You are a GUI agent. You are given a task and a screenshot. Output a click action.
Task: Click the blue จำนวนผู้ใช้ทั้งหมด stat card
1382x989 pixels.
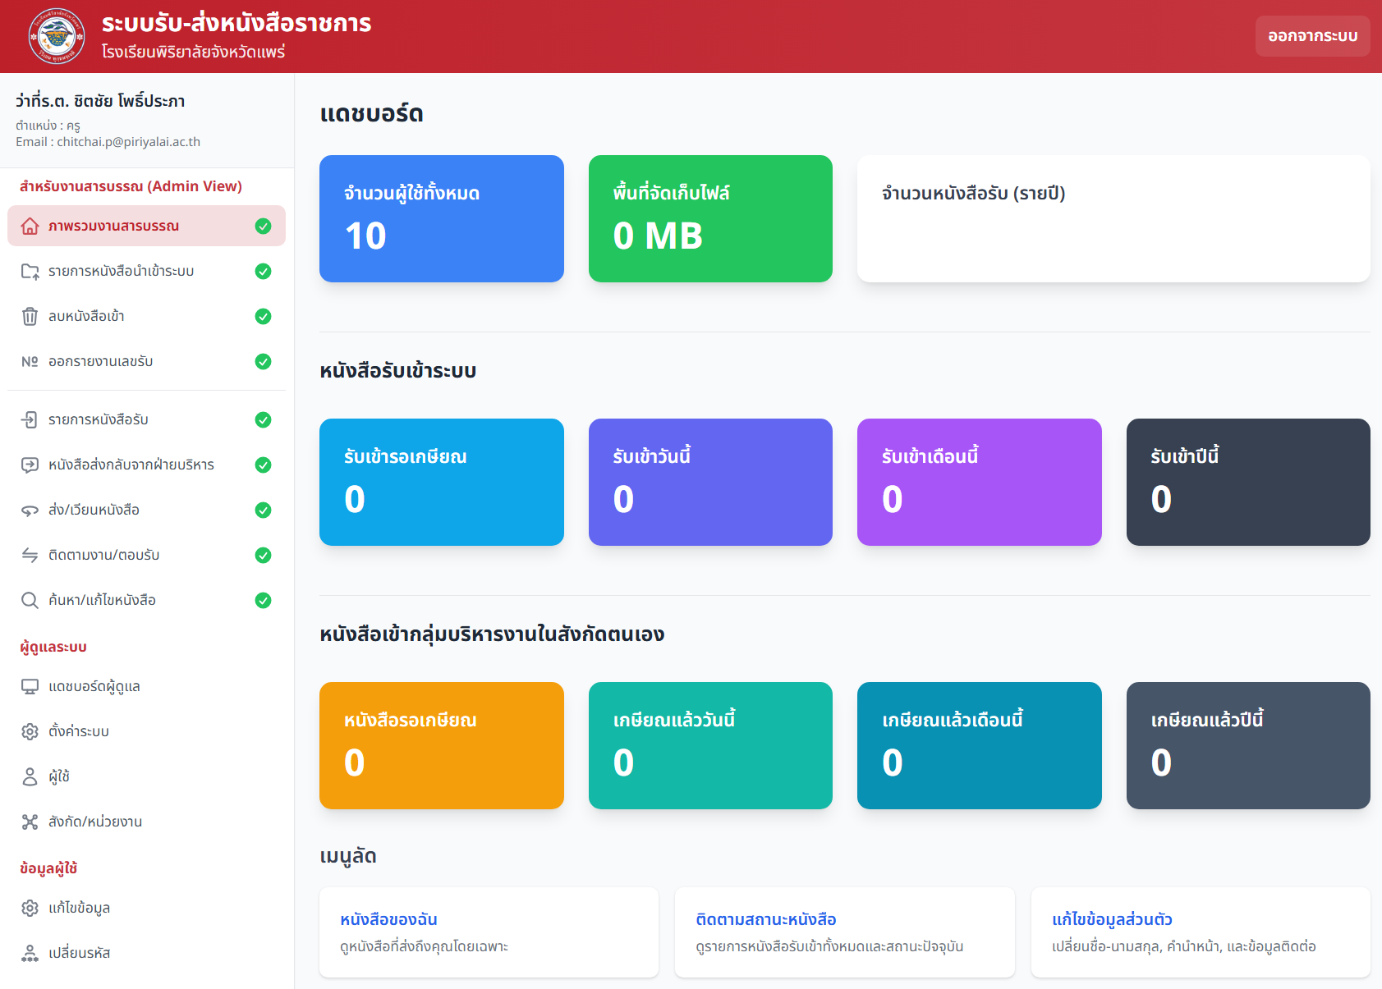pyautogui.click(x=441, y=218)
